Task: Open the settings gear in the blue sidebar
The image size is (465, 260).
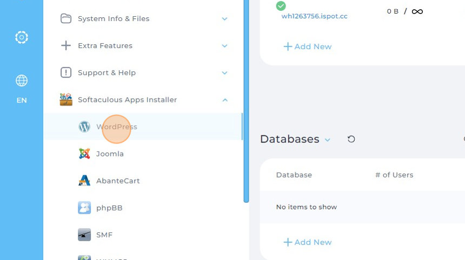Action: pos(21,37)
